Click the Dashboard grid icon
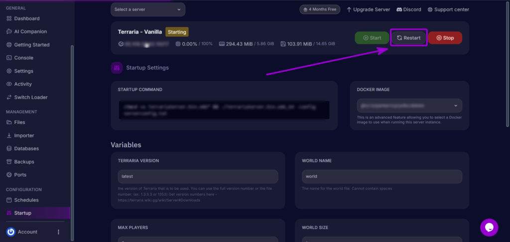The width and height of the screenshot is (510, 242). (x=9, y=18)
